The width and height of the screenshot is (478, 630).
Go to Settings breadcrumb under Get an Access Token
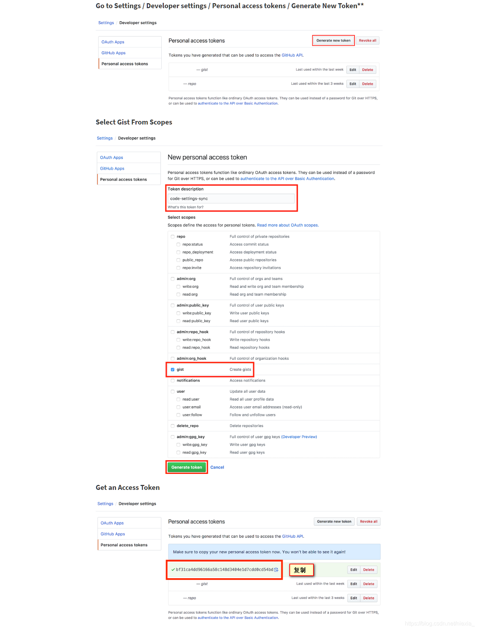pyautogui.click(x=105, y=504)
